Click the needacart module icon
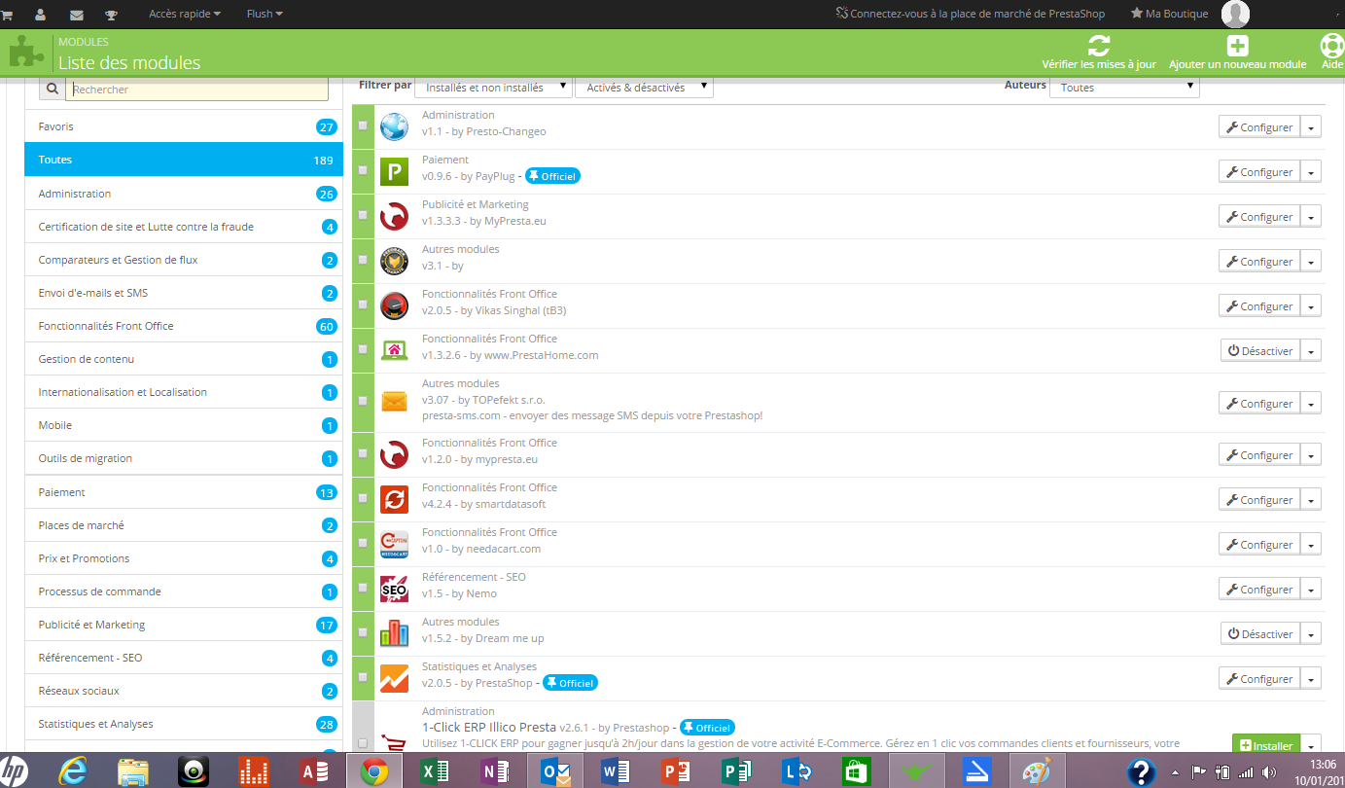1345x788 pixels. tap(394, 544)
